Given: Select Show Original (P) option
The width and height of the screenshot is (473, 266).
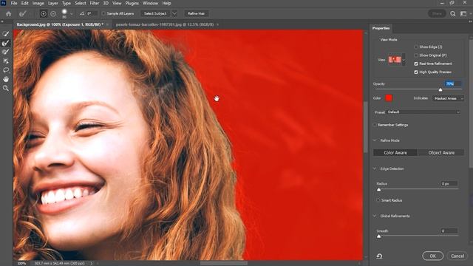Looking at the screenshot, I should coord(416,55).
